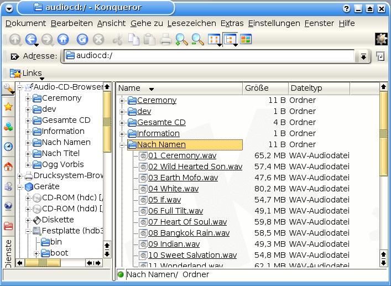
Task: Select the tree view mode icon
Action: (x=230, y=39)
